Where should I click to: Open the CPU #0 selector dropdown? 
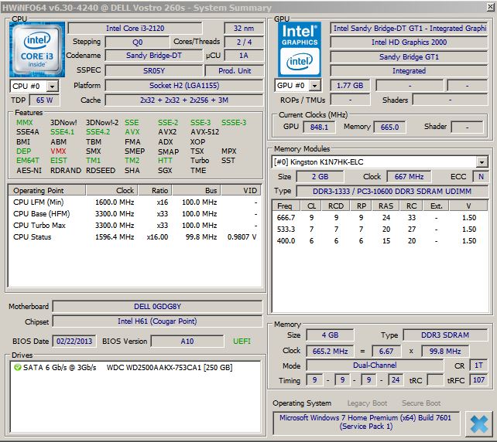(x=53, y=86)
